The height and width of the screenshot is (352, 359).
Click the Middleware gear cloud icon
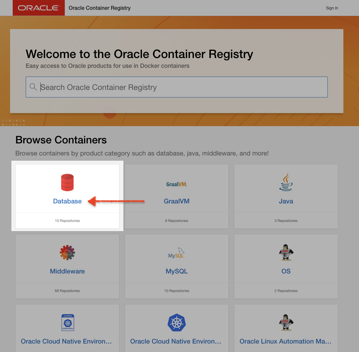[67, 253]
